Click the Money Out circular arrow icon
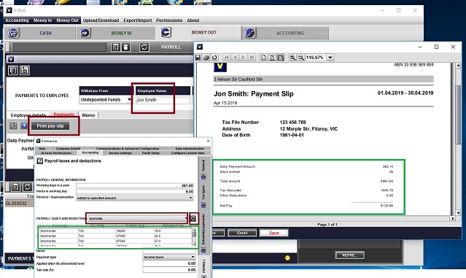 pyautogui.click(x=166, y=32)
